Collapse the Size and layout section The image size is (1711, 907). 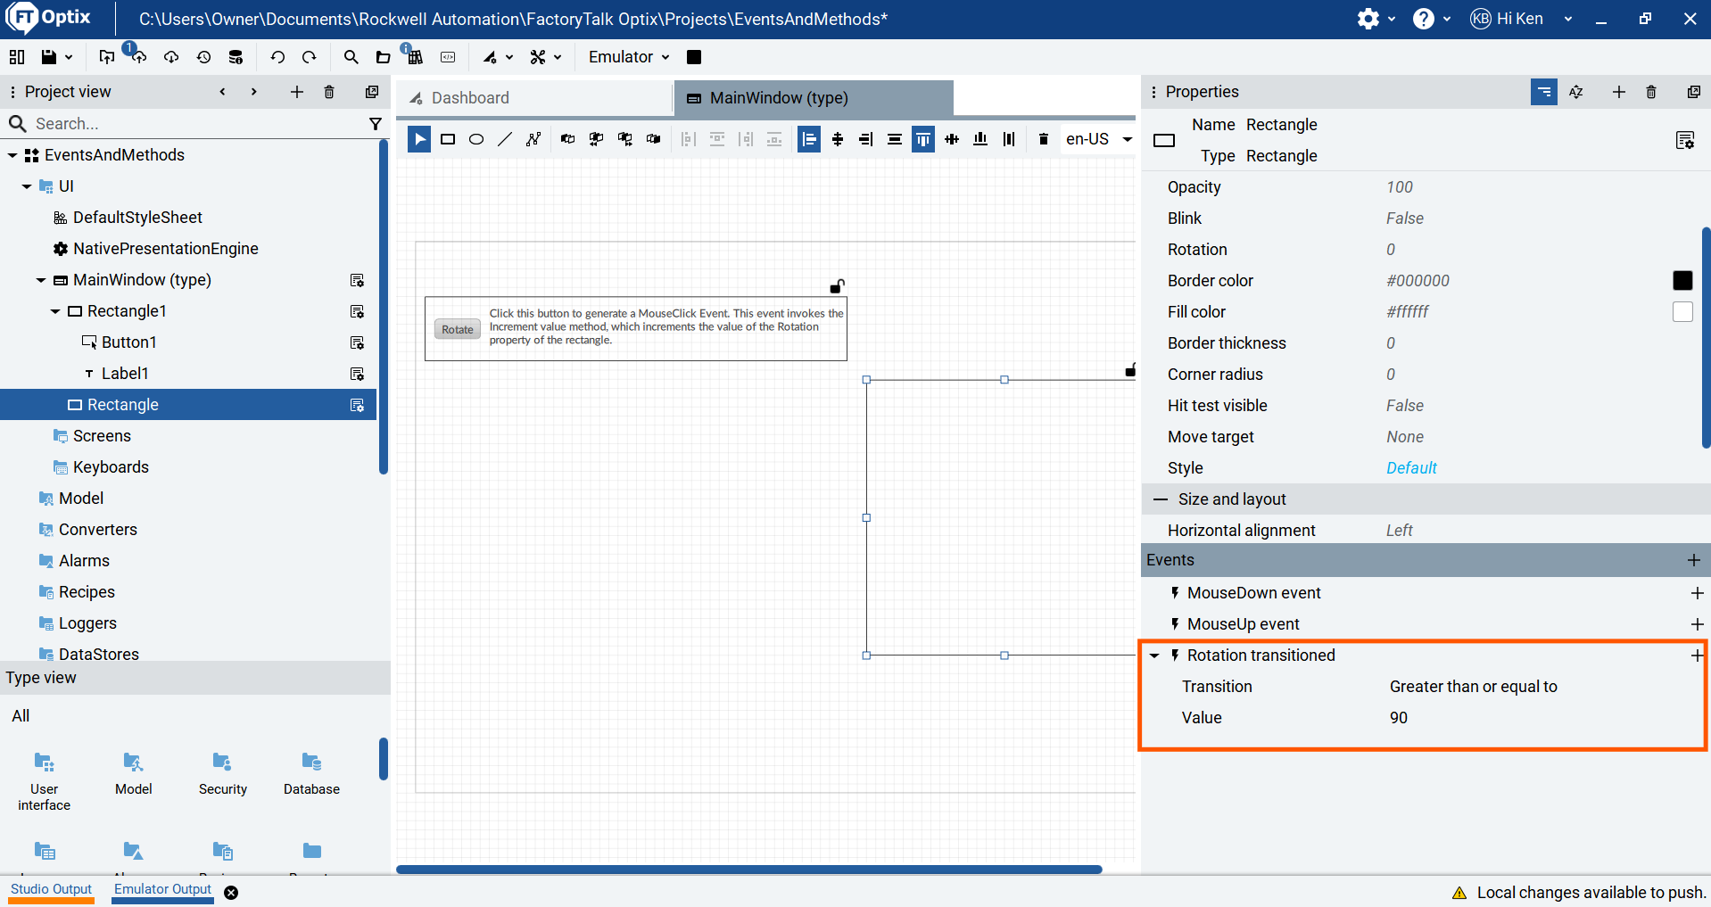point(1161,499)
